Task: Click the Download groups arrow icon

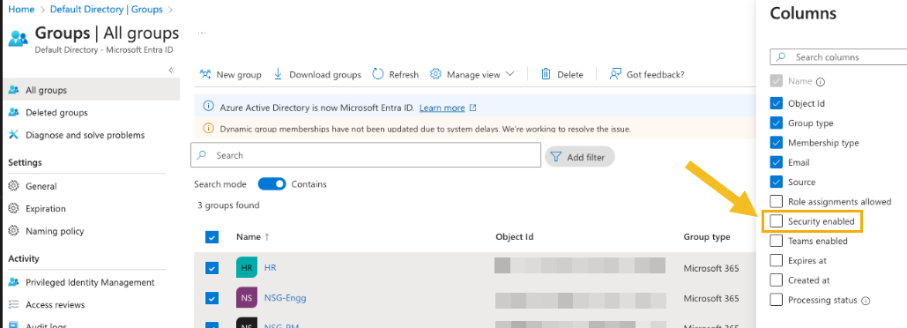Action: 279,74
